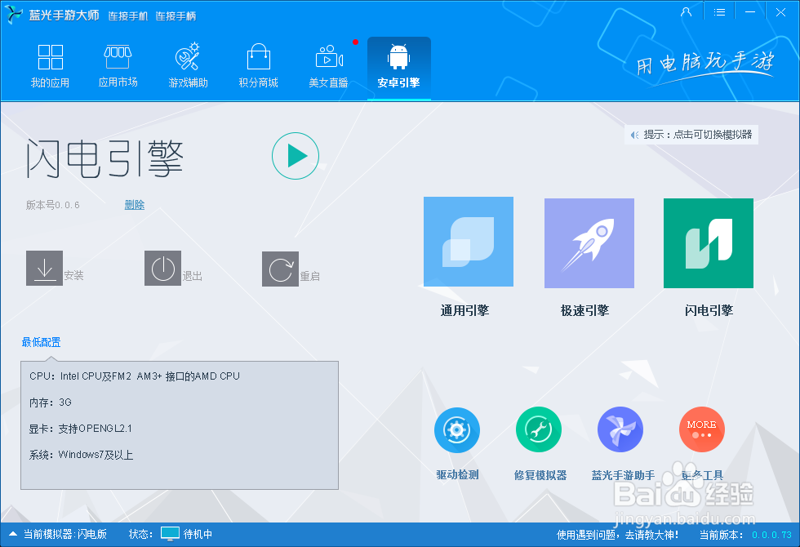Image resolution: width=800 pixels, height=547 pixels.
Task: Click the 版本号0.0.6 text
Action: pyautogui.click(x=53, y=205)
